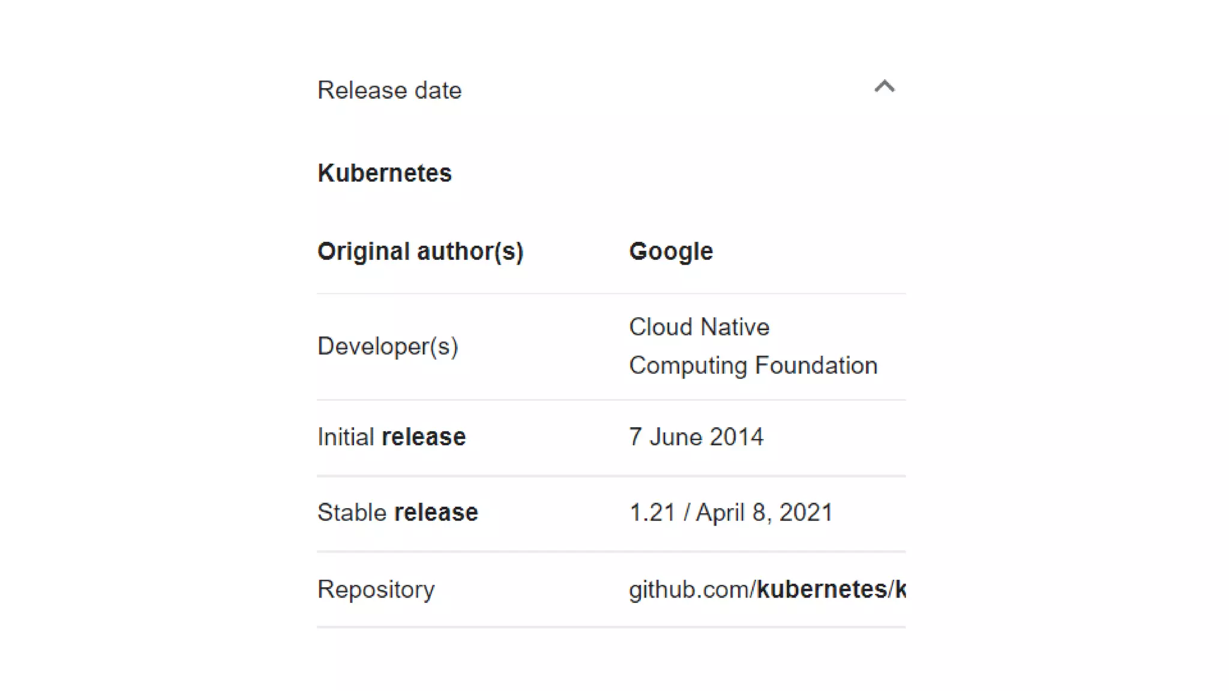Click the Initial release label
The width and height of the screenshot is (1229, 691).
click(391, 437)
